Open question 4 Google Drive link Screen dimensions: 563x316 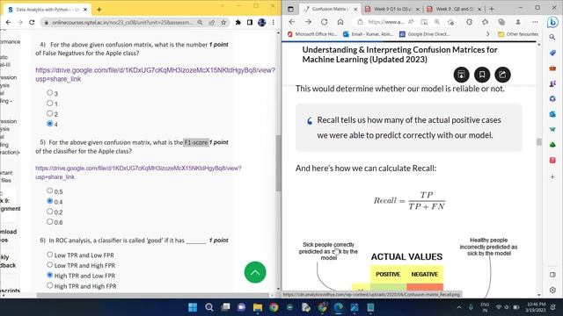pyautogui.click(x=155, y=75)
